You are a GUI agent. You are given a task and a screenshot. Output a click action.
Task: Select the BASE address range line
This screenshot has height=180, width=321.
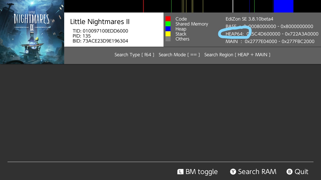coord(269,26)
